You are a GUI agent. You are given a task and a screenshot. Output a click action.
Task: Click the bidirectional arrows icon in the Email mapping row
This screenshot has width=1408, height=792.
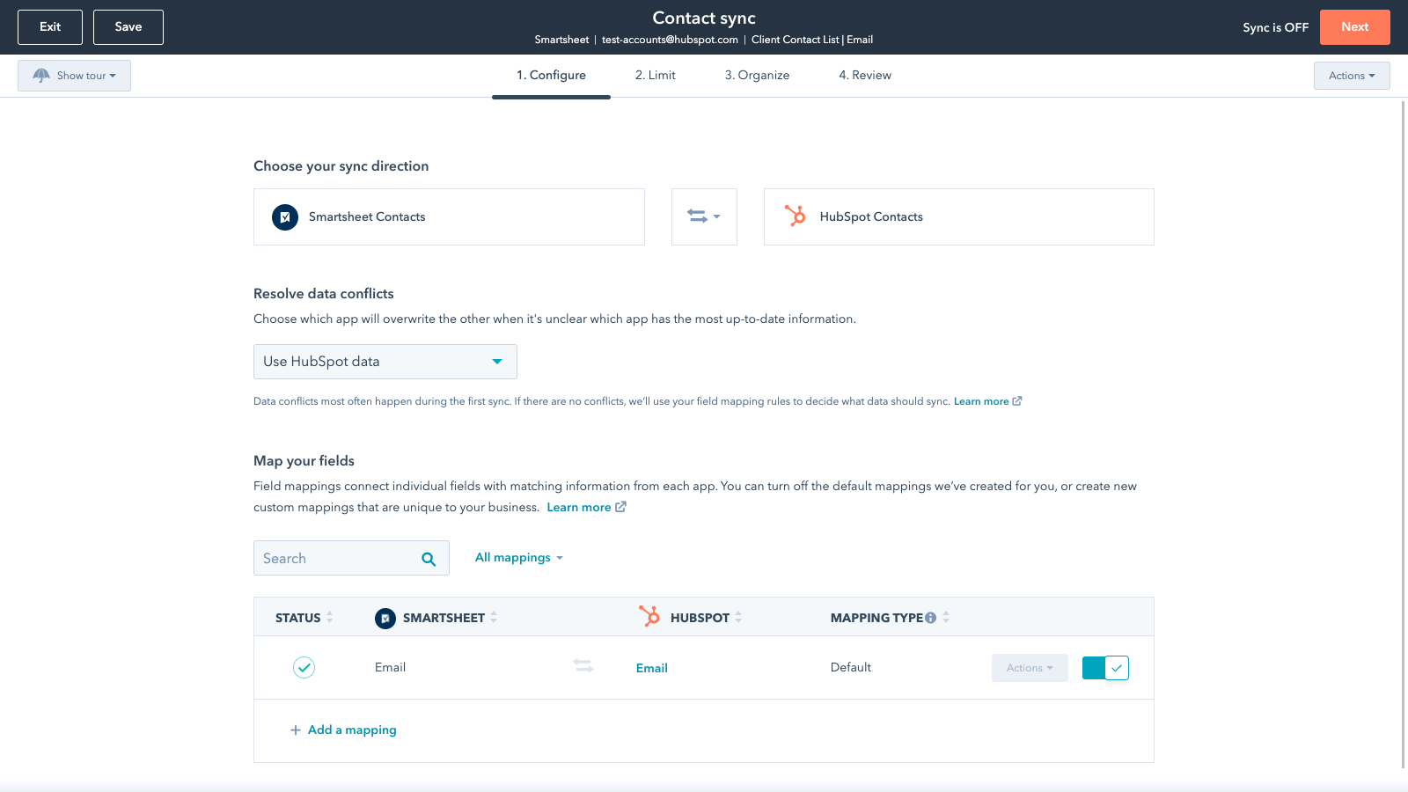coord(583,667)
